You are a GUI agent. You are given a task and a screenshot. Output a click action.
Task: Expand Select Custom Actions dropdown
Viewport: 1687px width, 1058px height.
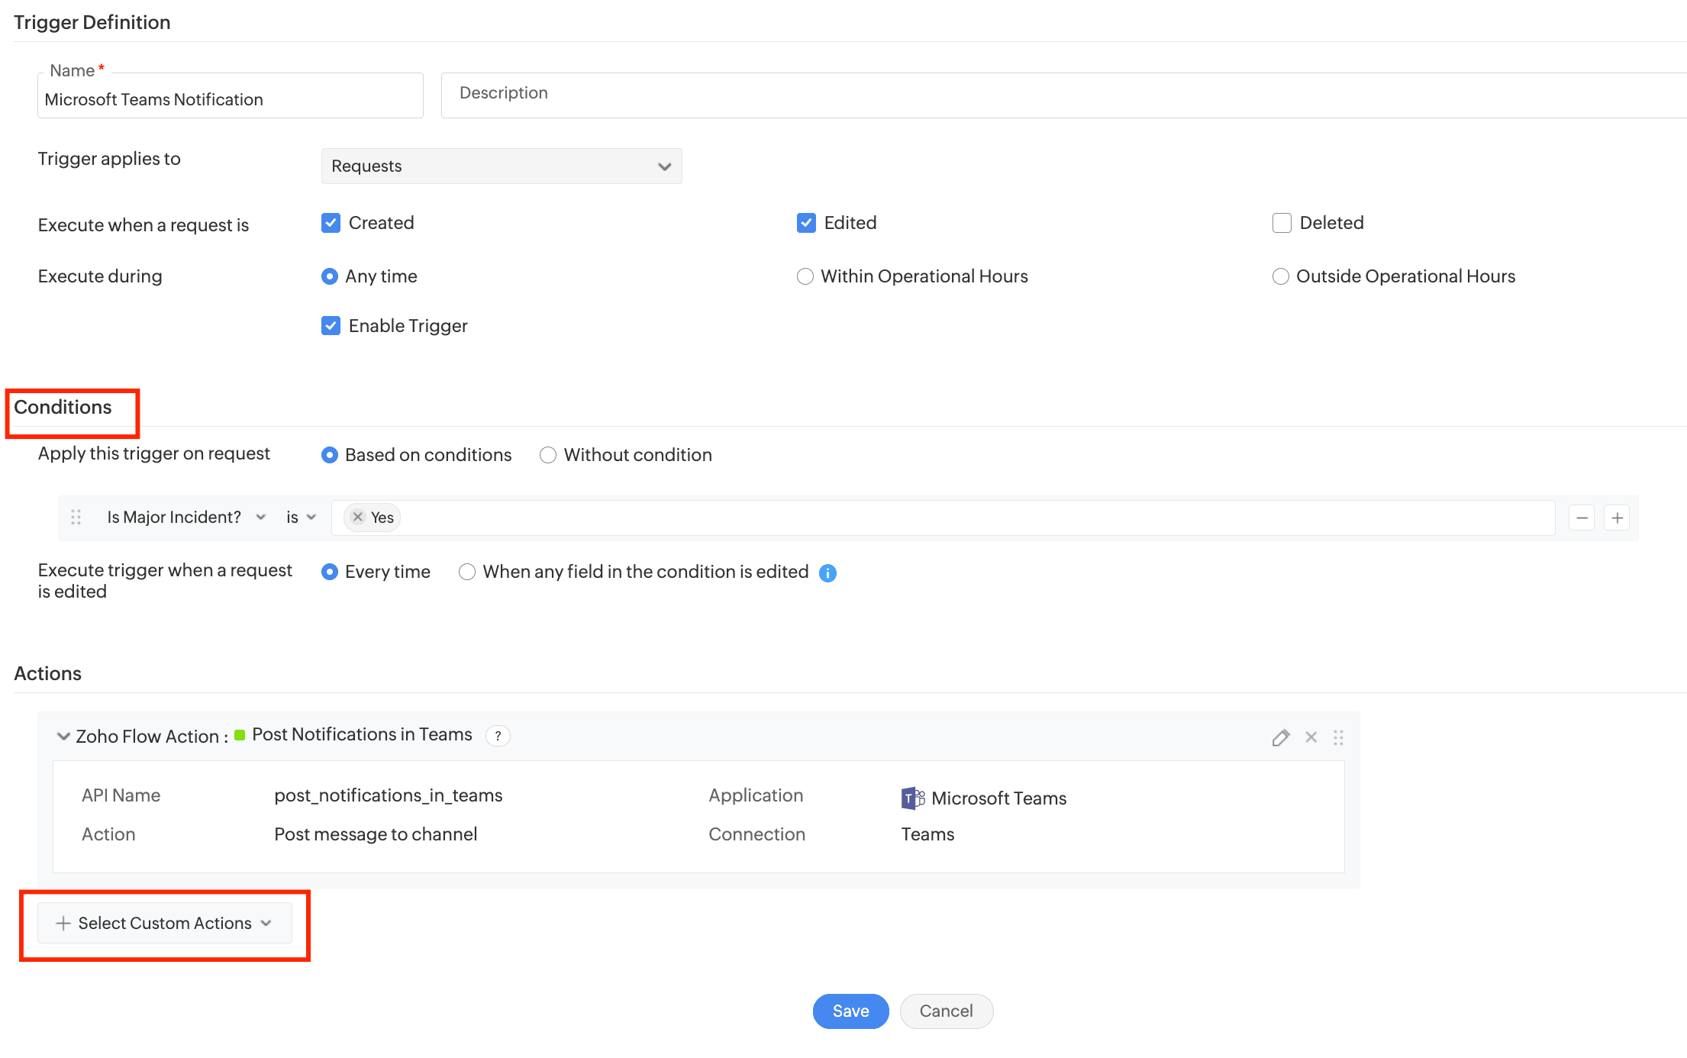[164, 924]
